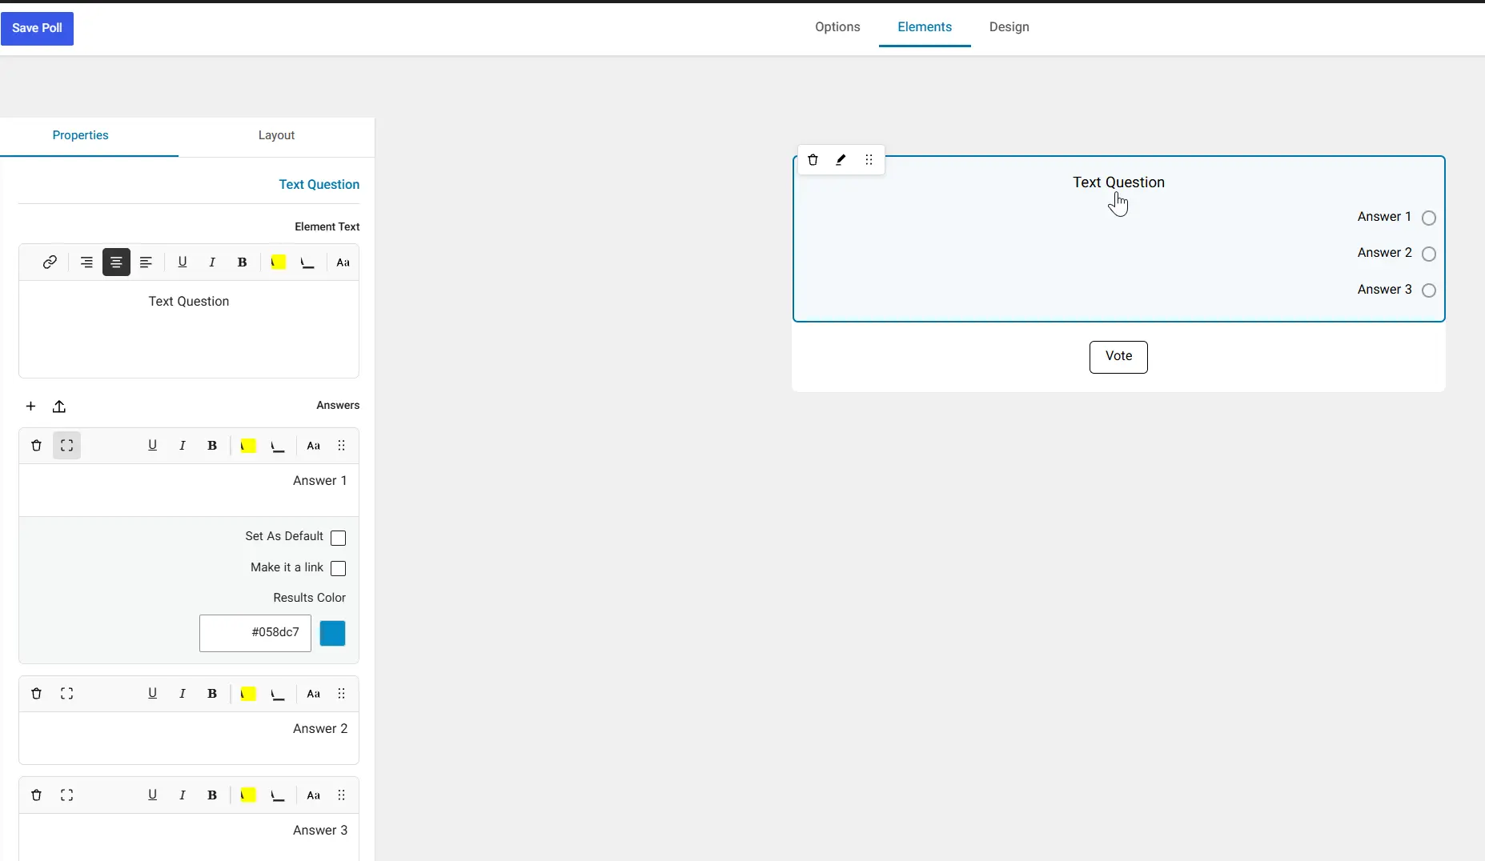
Task: Open font size option for Answer 2
Action: point(314,694)
